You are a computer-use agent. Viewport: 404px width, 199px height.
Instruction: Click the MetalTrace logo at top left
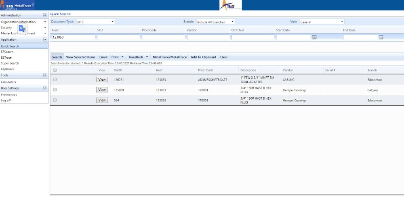click(17, 5)
